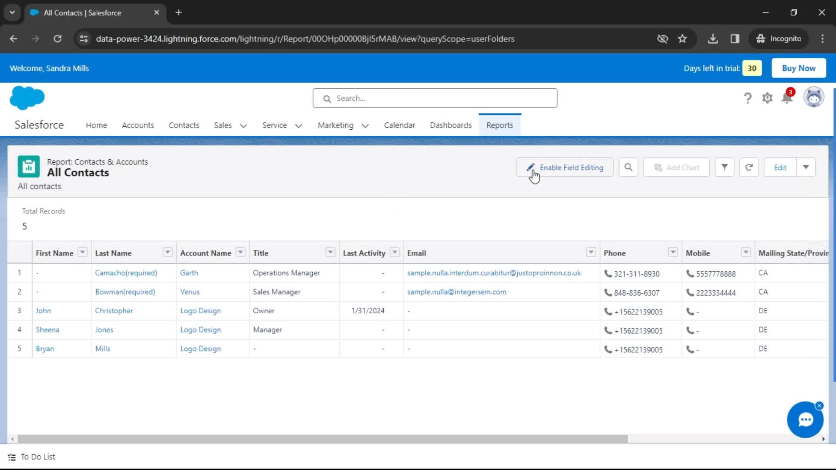Open the tab search dropdown arrow
Viewport: 836px width, 470px height.
12,13
